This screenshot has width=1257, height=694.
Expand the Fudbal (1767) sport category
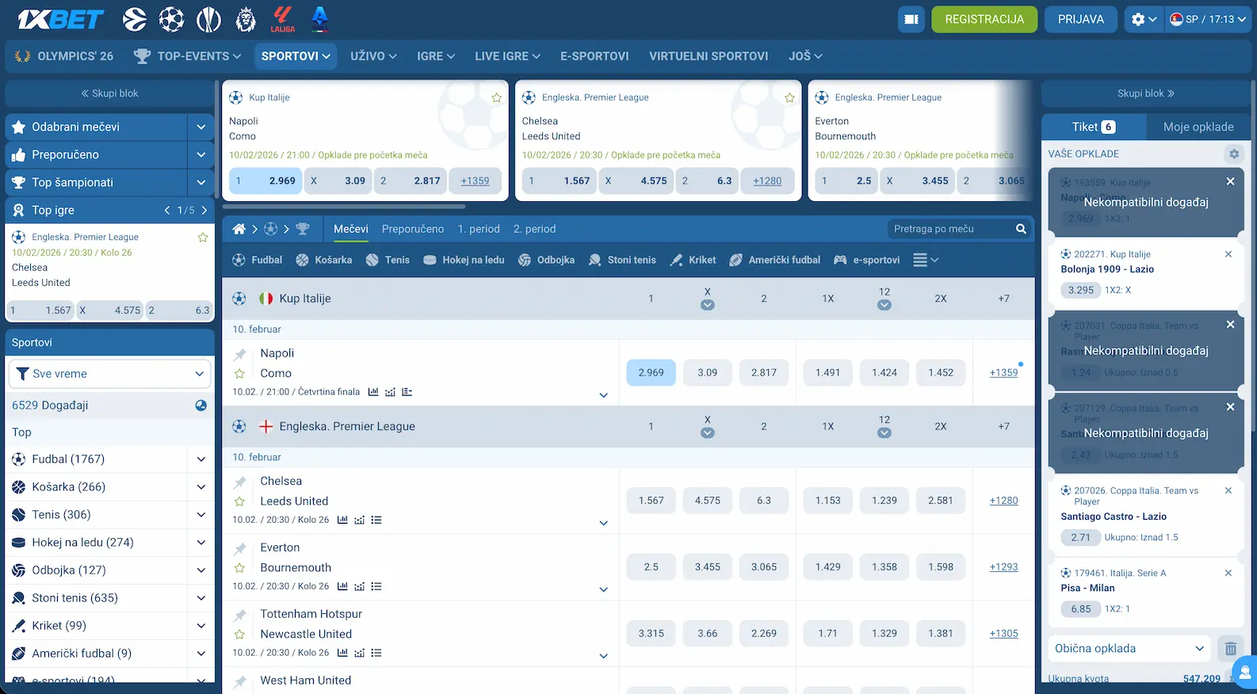click(201, 459)
